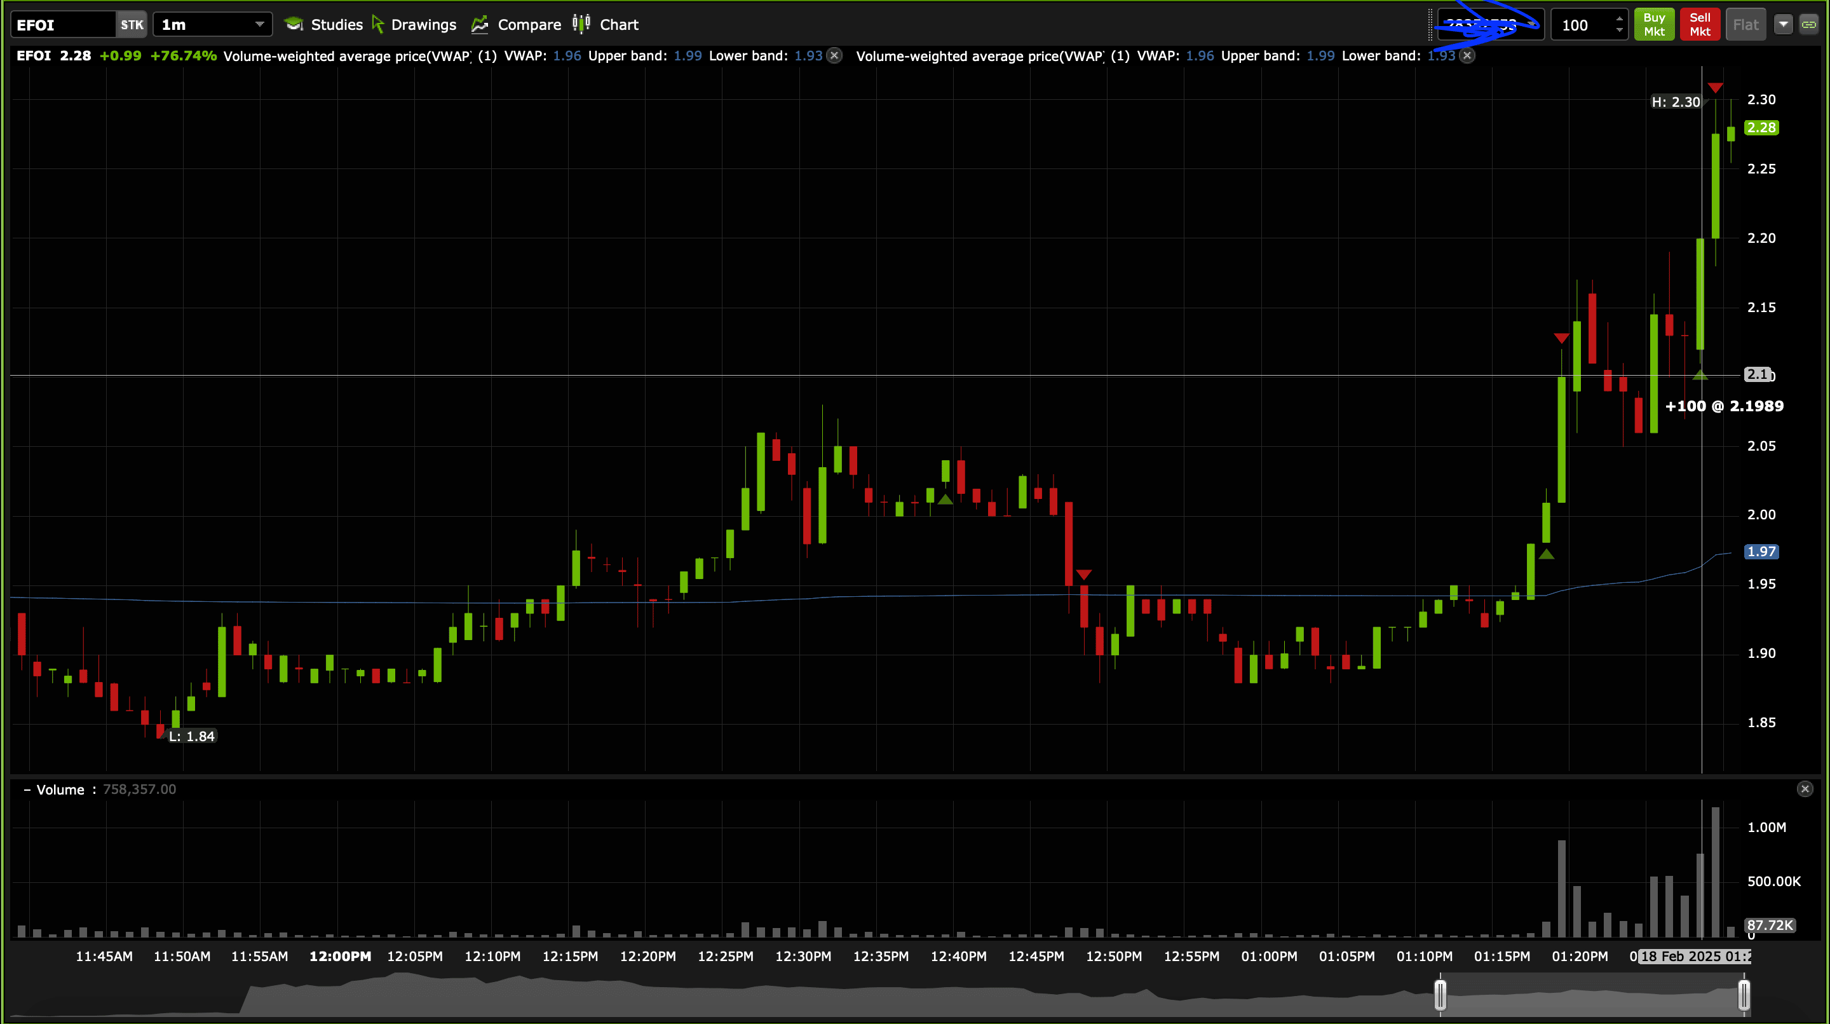Screen dimensions: 1830x1024
Task: Increase quantity with up stepper arrow
Action: point(1619,19)
